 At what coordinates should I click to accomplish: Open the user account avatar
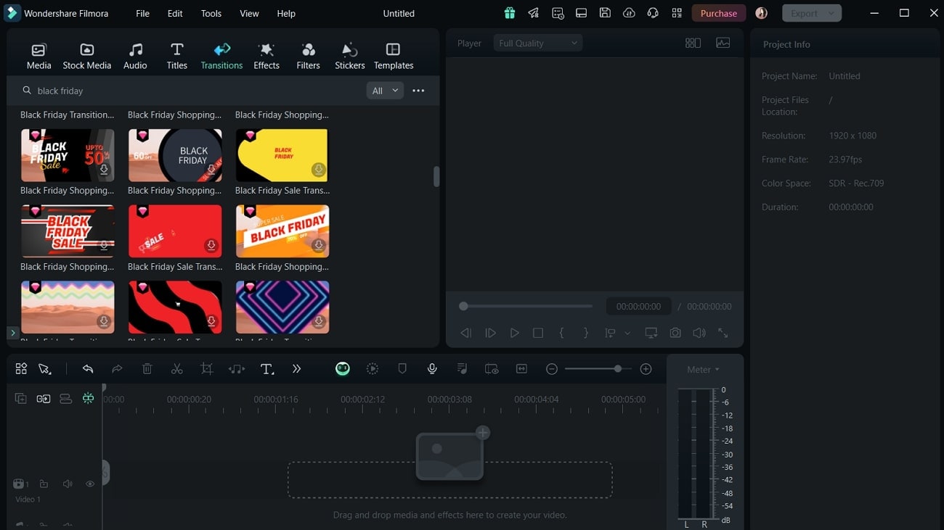762,13
